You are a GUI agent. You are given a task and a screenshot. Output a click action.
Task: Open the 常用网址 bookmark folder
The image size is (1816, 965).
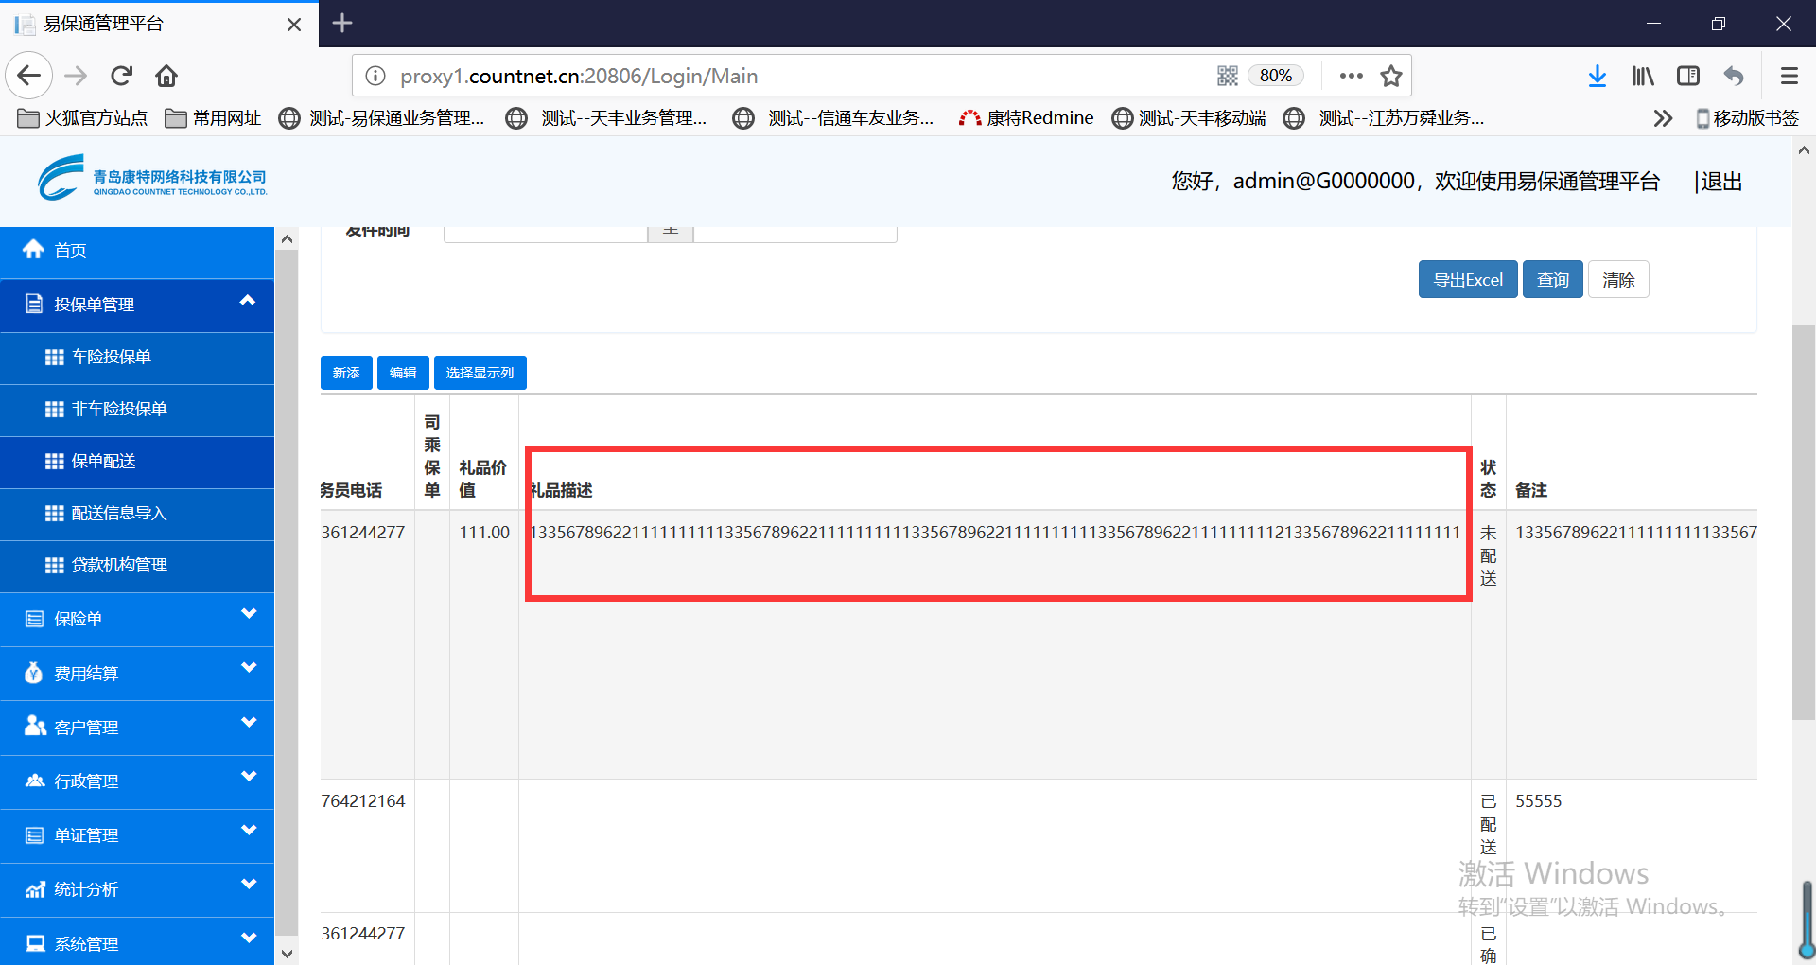pyautogui.click(x=213, y=118)
